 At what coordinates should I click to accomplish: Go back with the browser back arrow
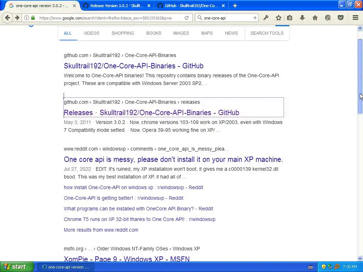7,18
